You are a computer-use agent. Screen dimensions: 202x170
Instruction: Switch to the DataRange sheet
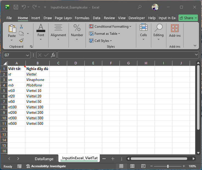44,159
